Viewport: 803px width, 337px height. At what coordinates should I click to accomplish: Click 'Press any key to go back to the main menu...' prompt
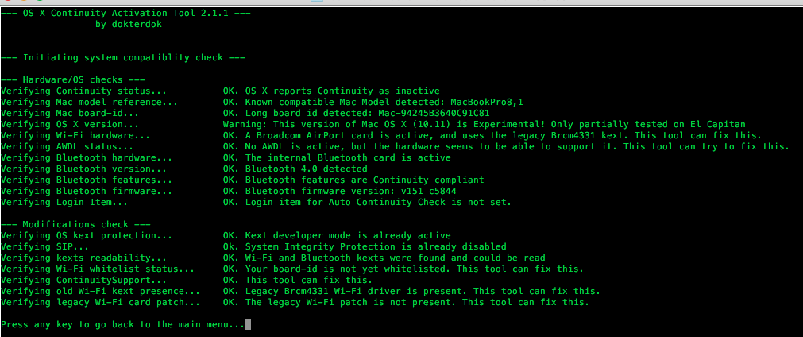[123, 325]
